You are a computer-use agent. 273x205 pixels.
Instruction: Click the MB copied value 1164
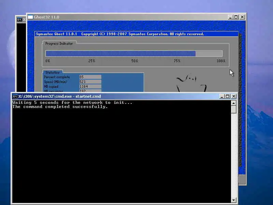point(90,86)
